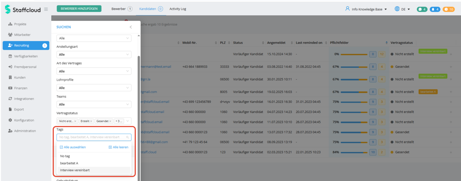Click the 84% Pflichtfelder progress bar

coord(354,152)
